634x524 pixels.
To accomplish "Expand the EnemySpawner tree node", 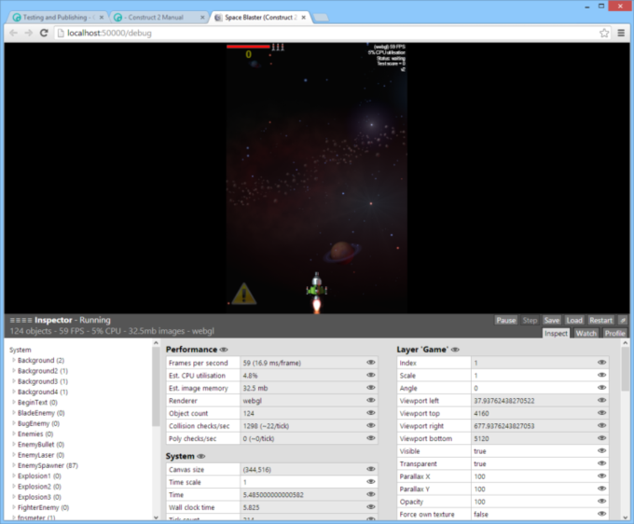I will click(x=13, y=465).
